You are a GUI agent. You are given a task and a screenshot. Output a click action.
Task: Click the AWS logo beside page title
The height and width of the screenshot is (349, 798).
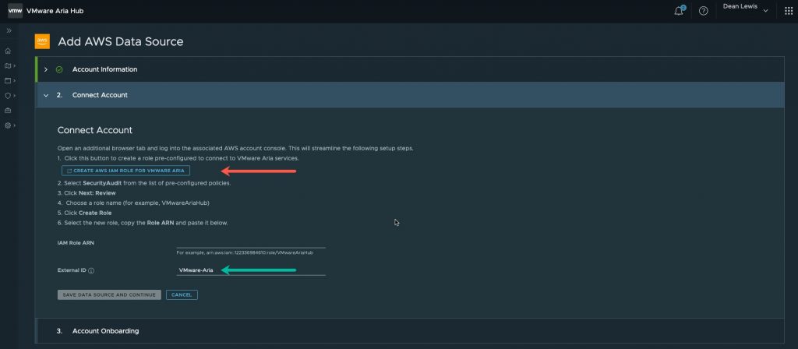(42, 41)
